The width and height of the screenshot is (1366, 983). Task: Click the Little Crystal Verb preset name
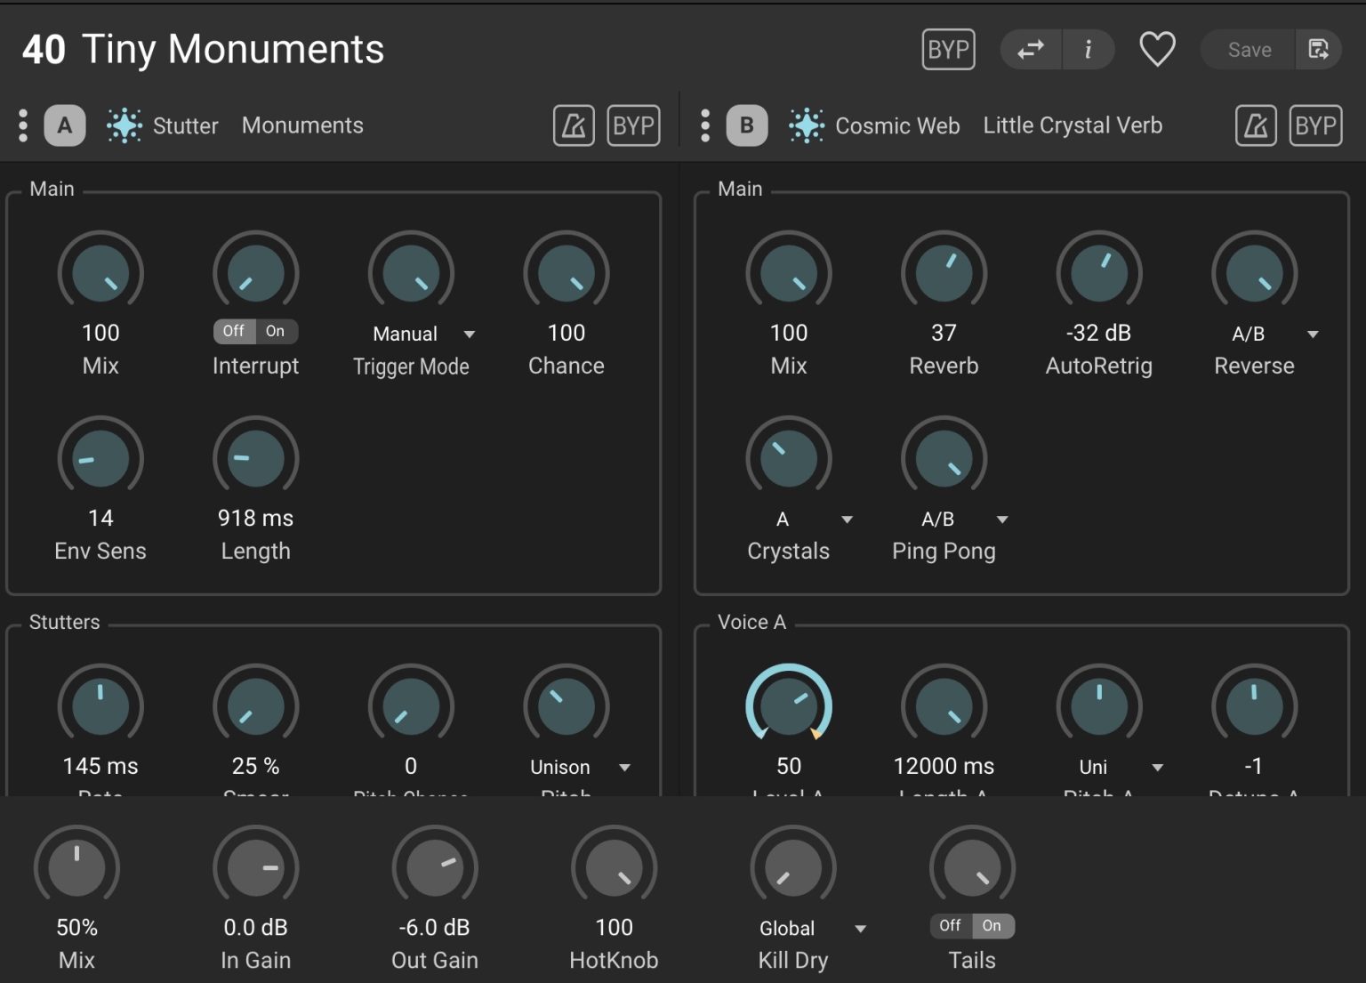tap(1073, 125)
